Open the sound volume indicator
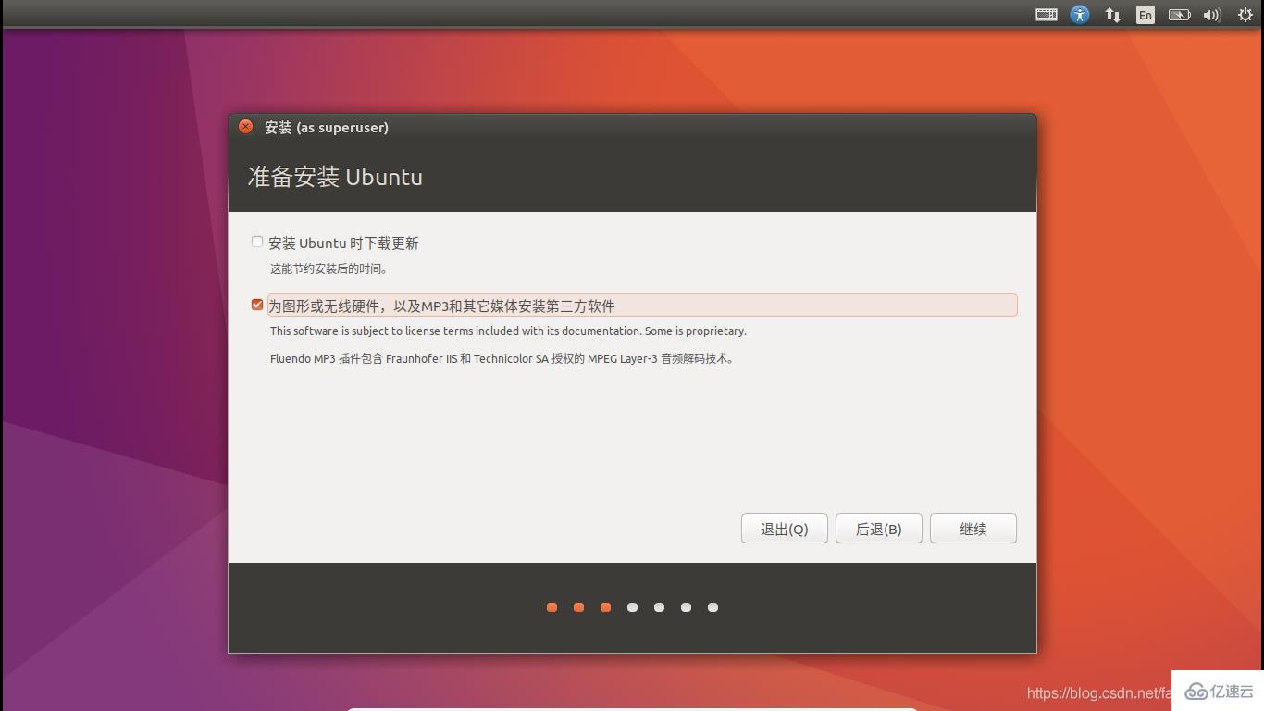 (1212, 15)
